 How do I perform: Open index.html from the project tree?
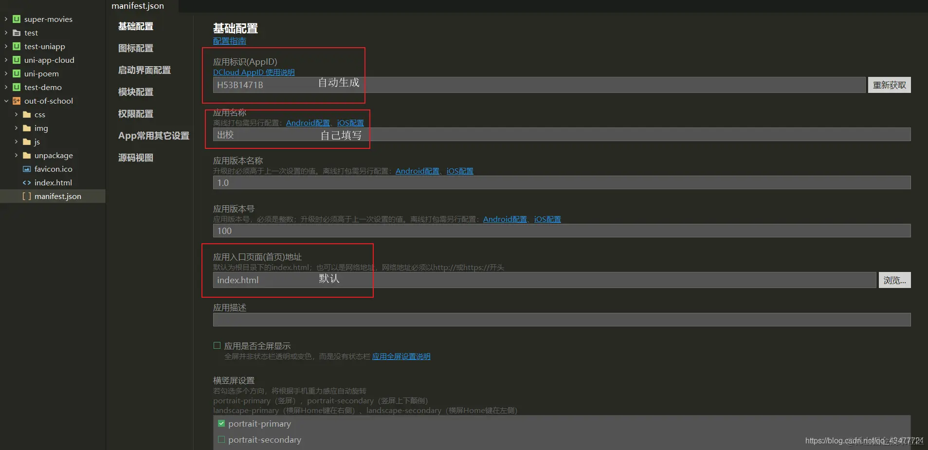(53, 182)
